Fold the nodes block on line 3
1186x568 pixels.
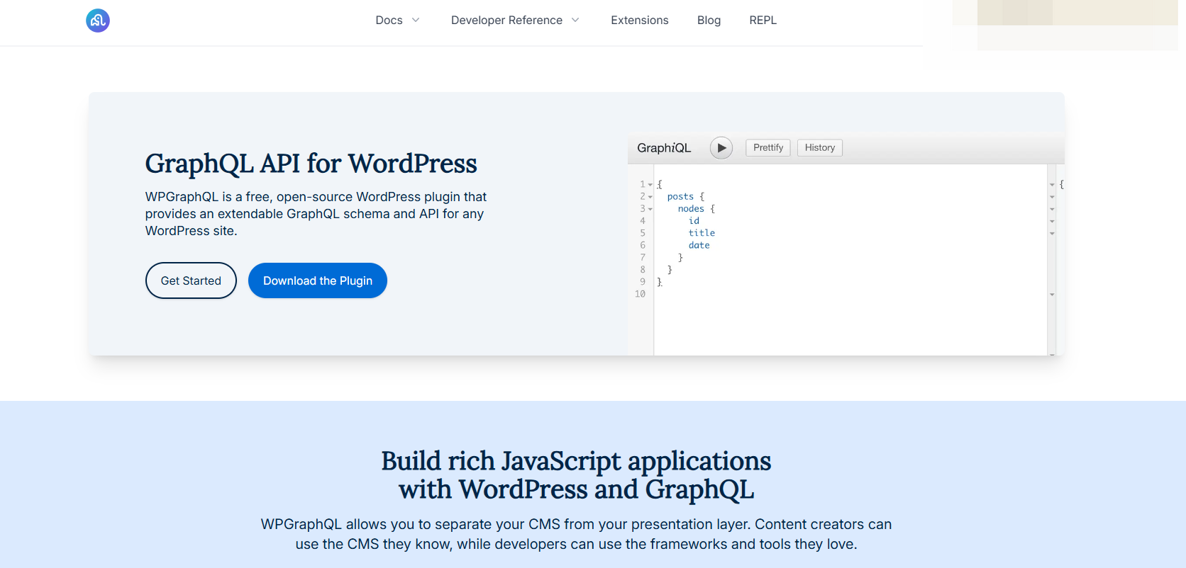tap(650, 209)
